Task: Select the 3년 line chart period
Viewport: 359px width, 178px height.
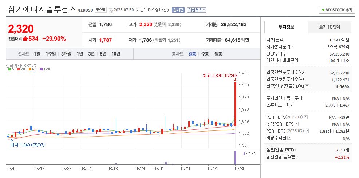Action: 91,54
